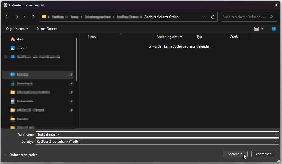Click the navigation pane scrollbar
Viewport: 282px width, 164px height.
76,59
